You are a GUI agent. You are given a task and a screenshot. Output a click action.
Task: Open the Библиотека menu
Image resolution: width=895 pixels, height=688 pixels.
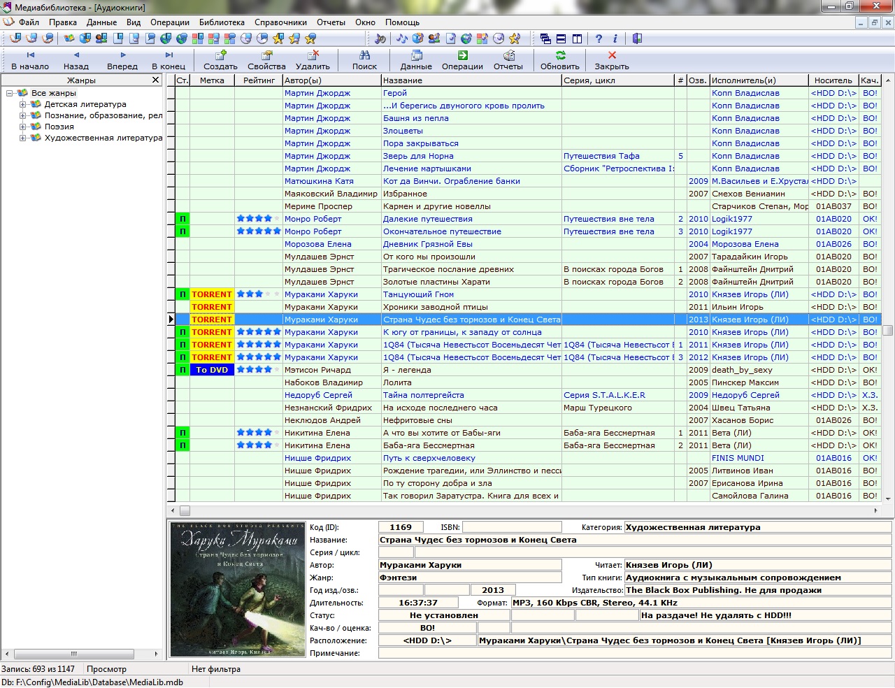(x=222, y=22)
